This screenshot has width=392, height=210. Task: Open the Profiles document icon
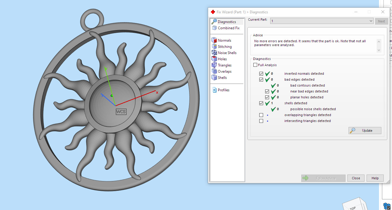pyautogui.click(x=215, y=90)
